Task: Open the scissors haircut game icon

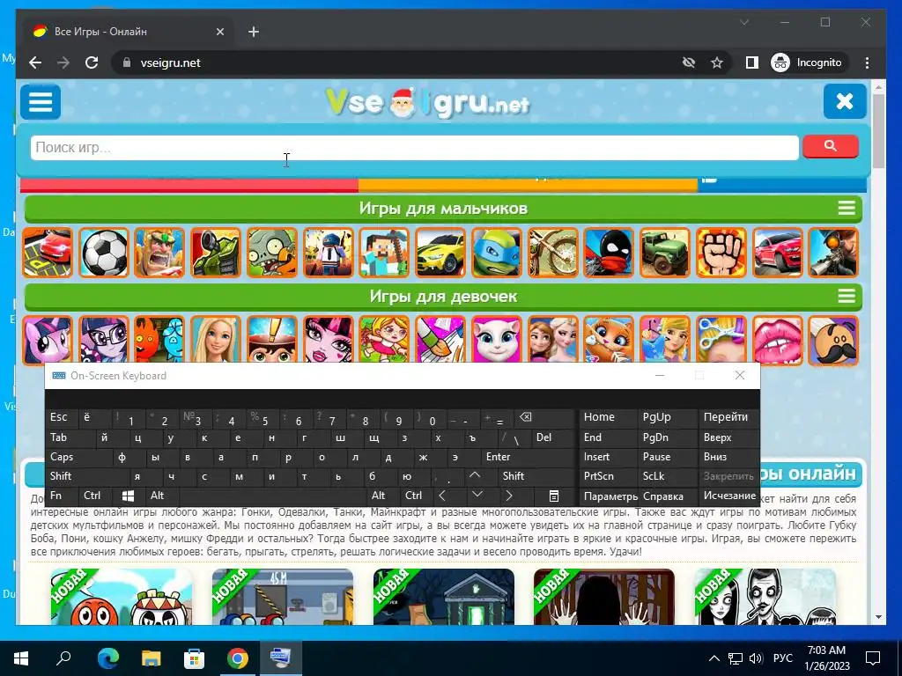Action: (x=721, y=341)
